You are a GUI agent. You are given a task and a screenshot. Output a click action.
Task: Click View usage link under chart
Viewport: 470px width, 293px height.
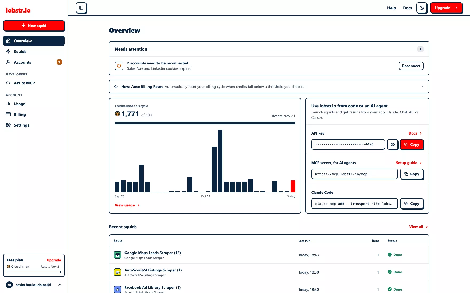click(x=127, y=205)
